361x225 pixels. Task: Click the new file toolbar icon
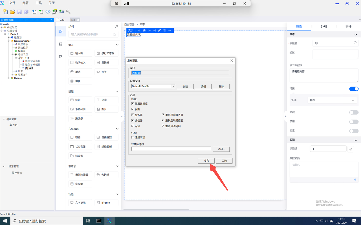(6, 12)
